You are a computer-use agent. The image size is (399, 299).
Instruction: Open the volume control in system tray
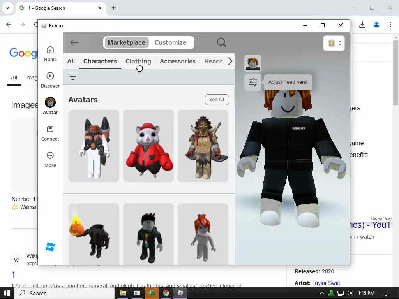tap(350, 294)
